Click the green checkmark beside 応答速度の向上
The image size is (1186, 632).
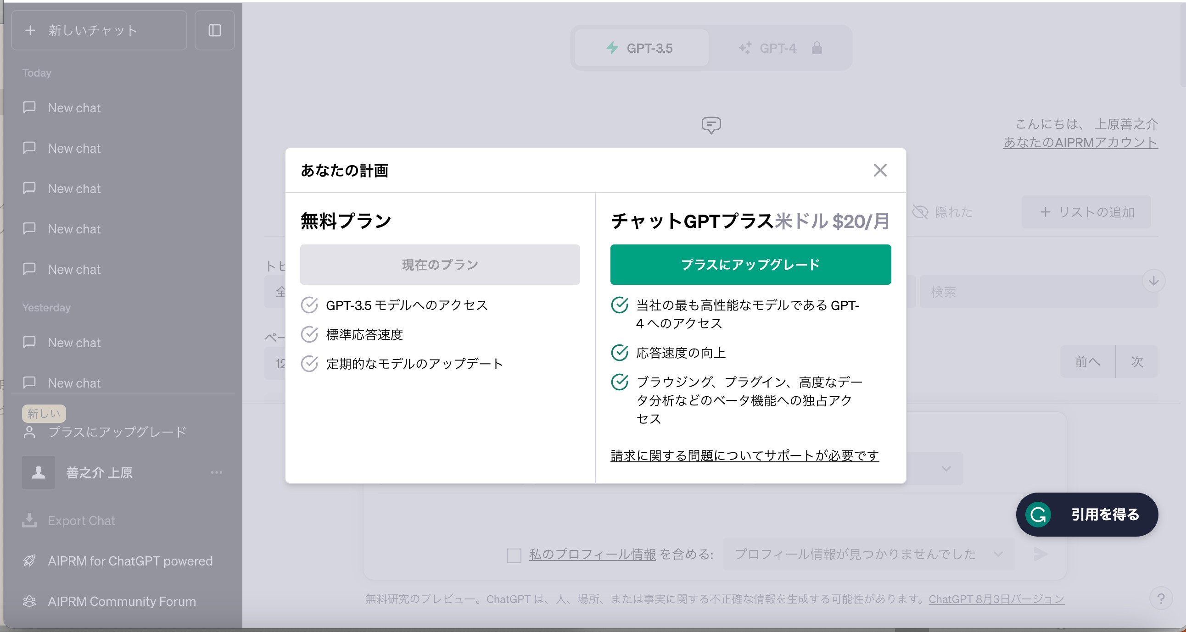620,352
